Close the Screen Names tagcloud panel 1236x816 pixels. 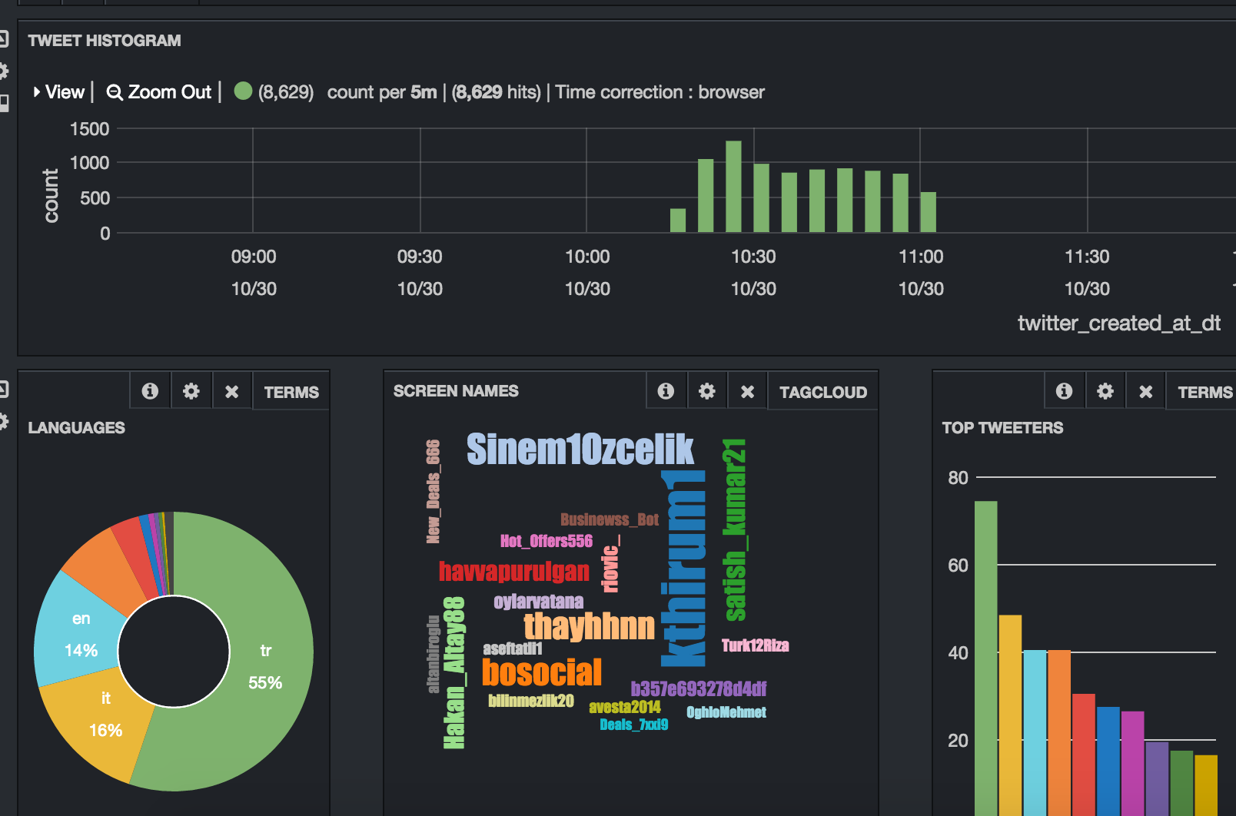[746, 390]
